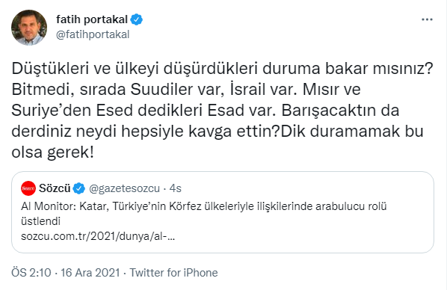Click the word üstlendi in the quoted tweet
The width and height of the screenshot is (447, 290).
click(41, 221)
